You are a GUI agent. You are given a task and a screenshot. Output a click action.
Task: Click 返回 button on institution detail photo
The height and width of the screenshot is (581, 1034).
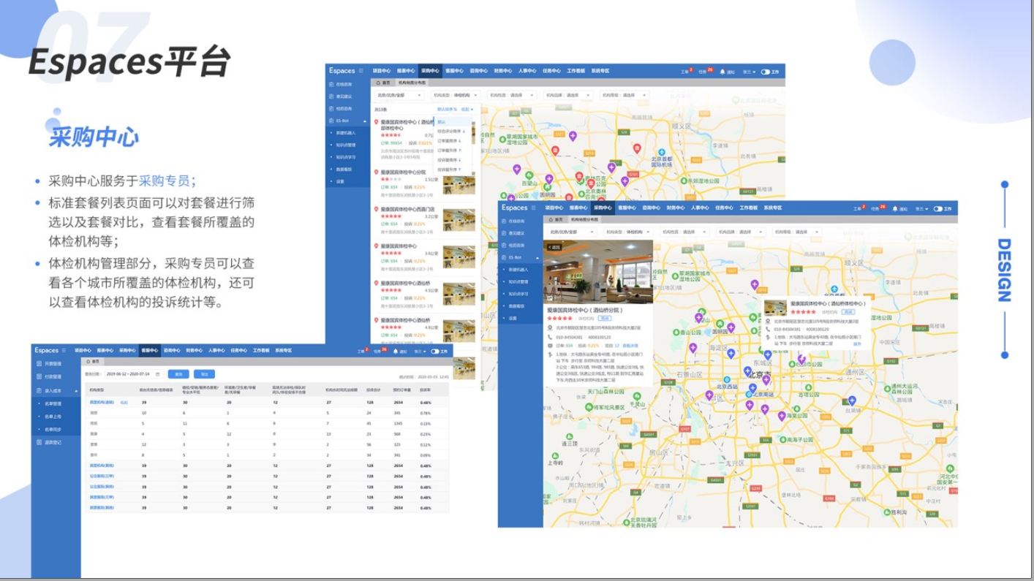coord(554,247)
